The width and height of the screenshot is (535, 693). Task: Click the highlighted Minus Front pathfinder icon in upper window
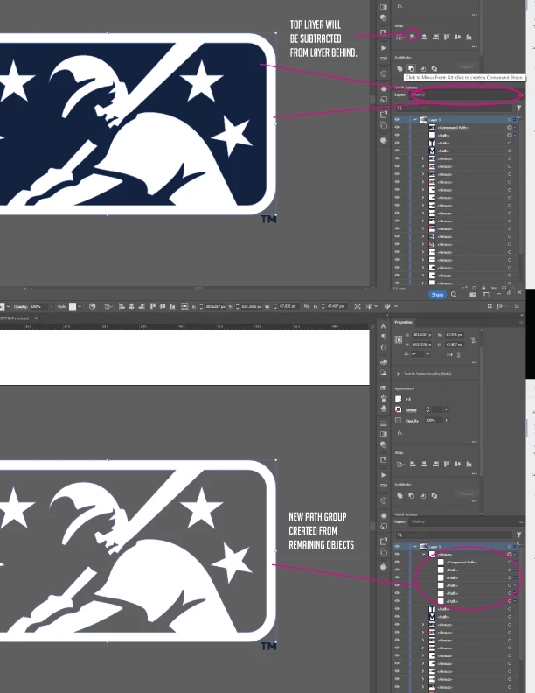(411, 68)
